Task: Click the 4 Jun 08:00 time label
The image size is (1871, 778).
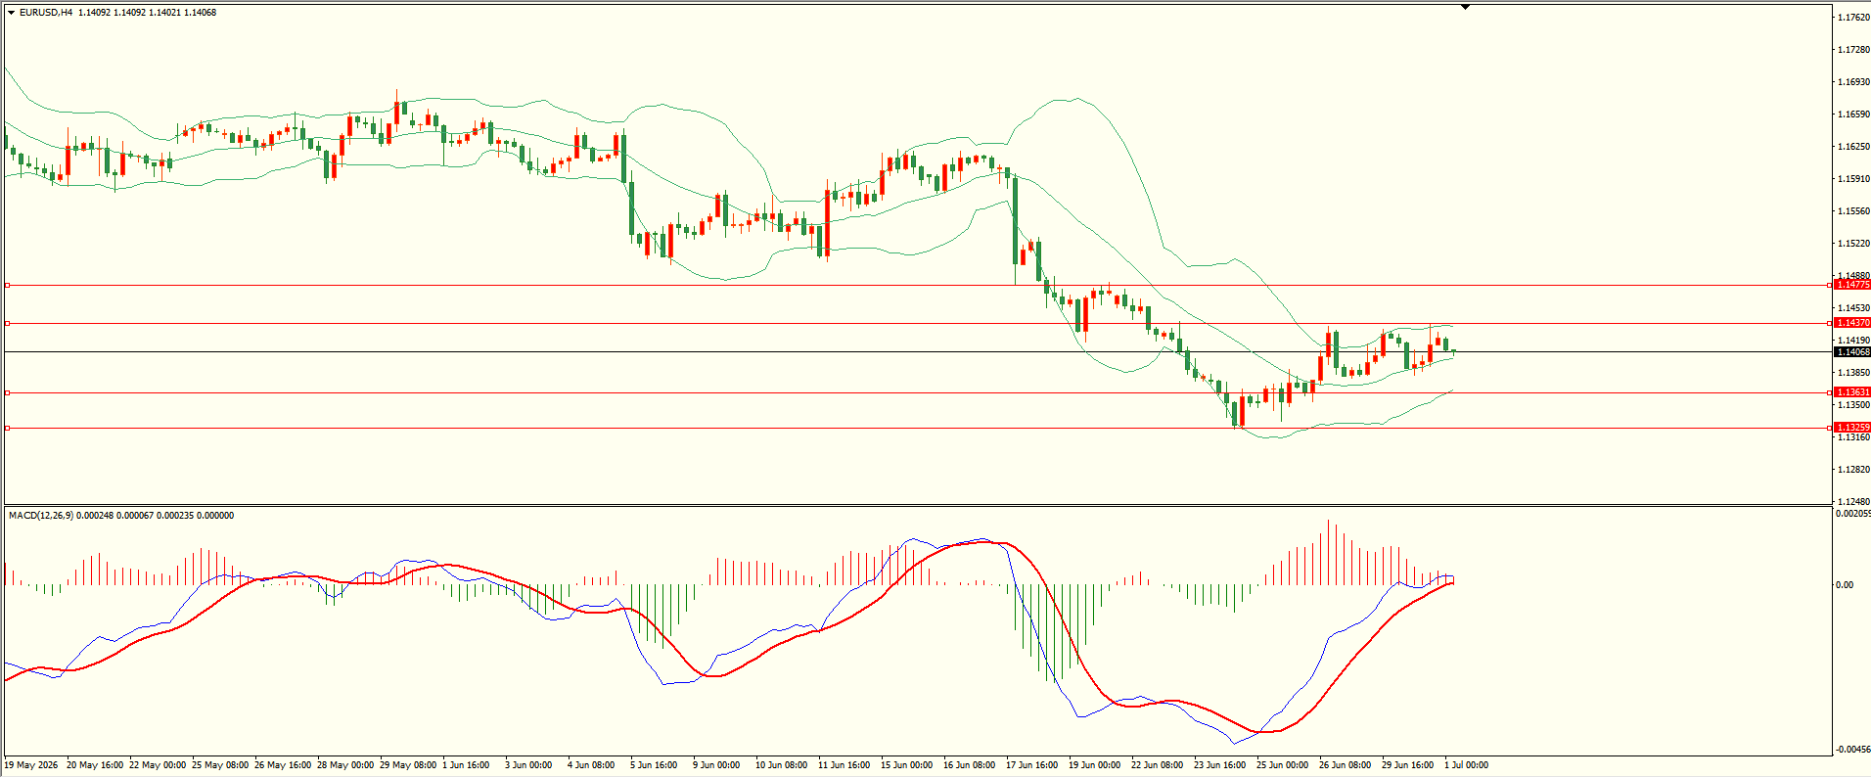Action: click(x=591, y=765)
